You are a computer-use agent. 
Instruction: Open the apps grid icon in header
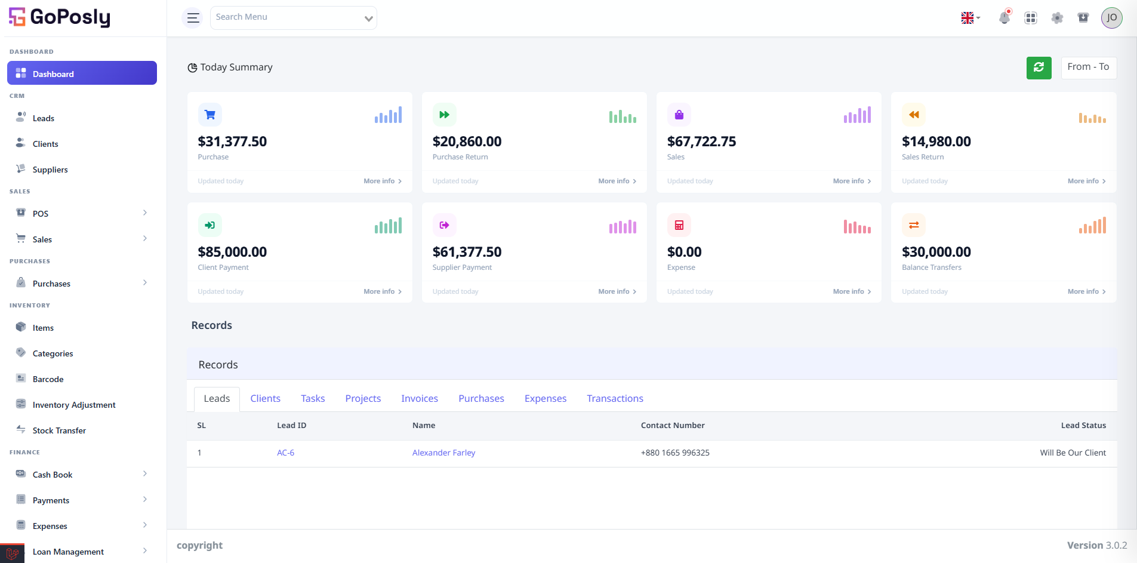pos(1031,18)
